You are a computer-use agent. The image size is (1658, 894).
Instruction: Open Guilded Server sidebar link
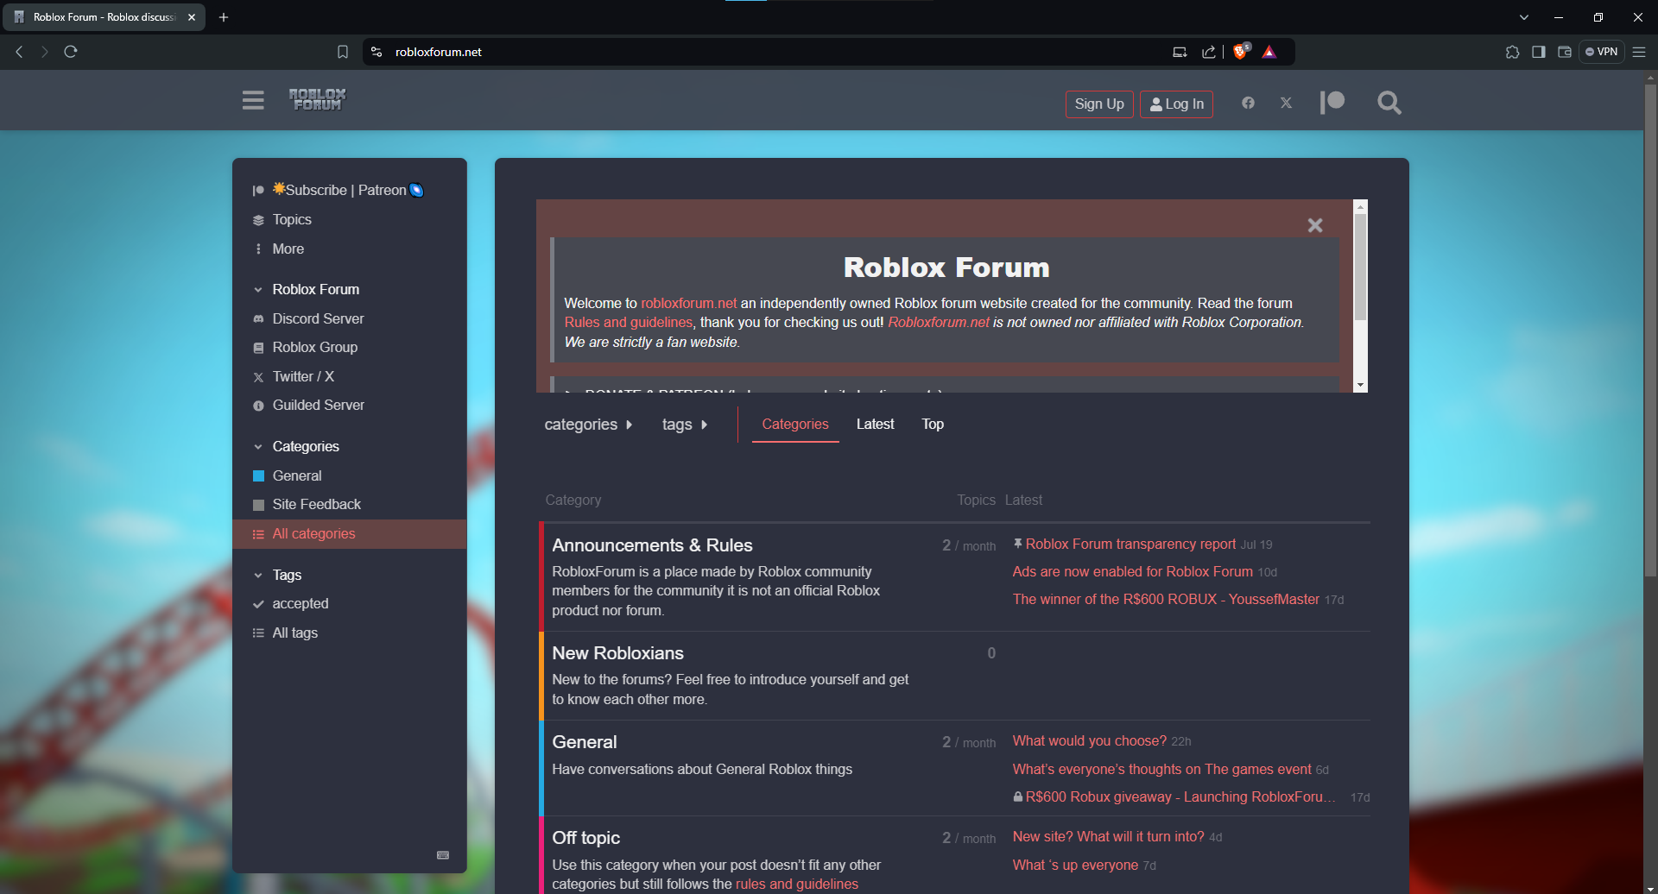(318, 405)
